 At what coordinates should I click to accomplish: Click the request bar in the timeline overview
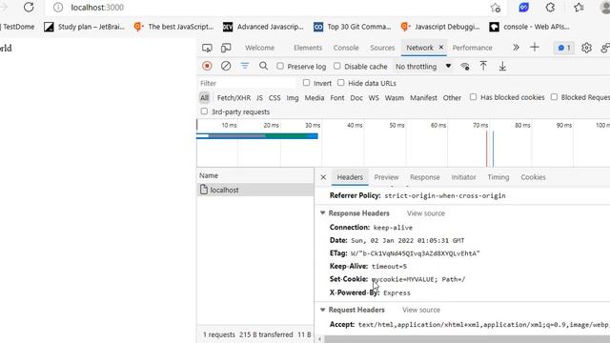[x=257, y=135]
